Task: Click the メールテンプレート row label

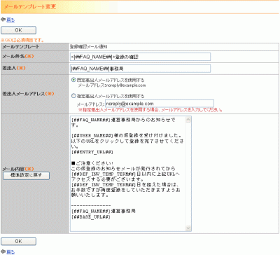Action: [20, 47]
